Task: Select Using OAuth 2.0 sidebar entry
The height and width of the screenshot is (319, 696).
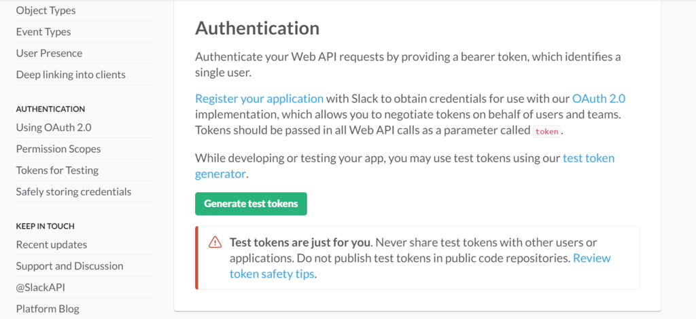Action: 54,128
